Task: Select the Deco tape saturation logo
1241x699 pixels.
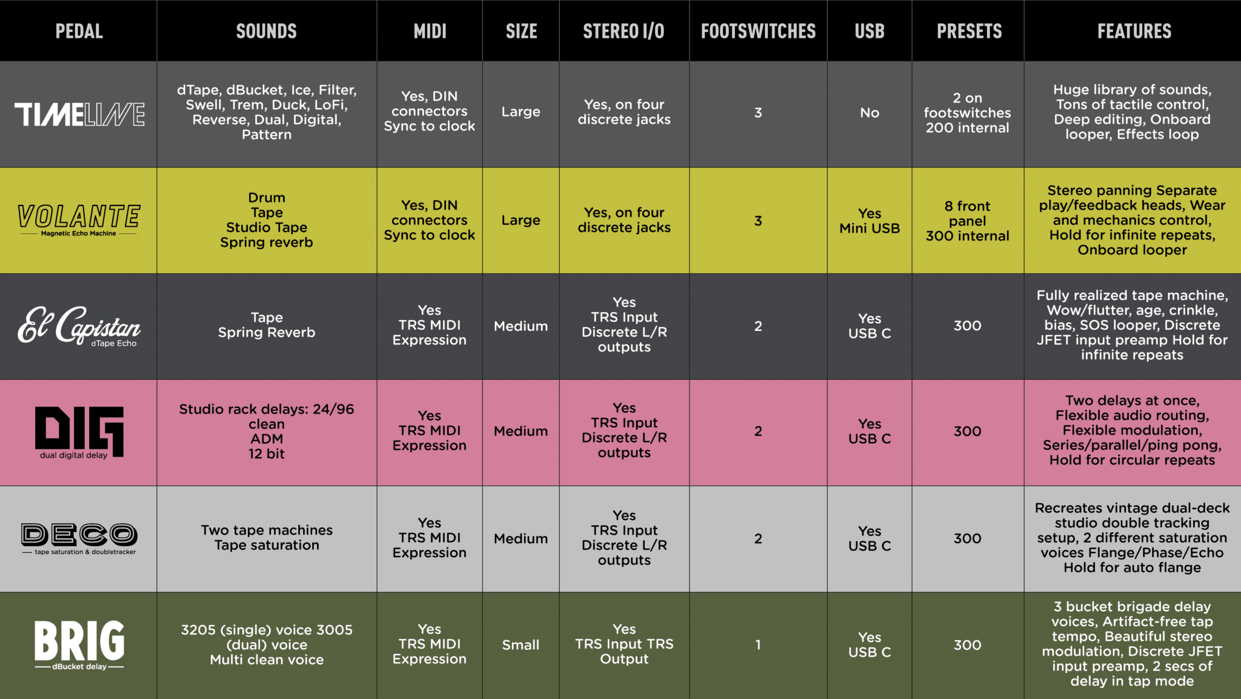Action: click(79, 538)
